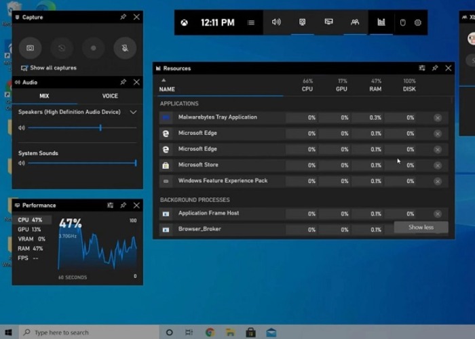Start recording with the record button
This screenshot has width=475, height=339.
(93, 48)
